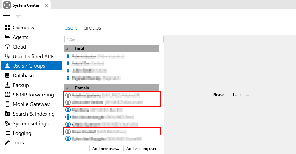The width and height of the screenshot is (296, 154).
Task: Open SNMP forwarding in the sidebar
Action: (x=33, y=95)
